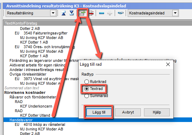This screenshot has height=135, width=192.
Task: Open the Resultaträkning dropdown
Action: [53, 13]
